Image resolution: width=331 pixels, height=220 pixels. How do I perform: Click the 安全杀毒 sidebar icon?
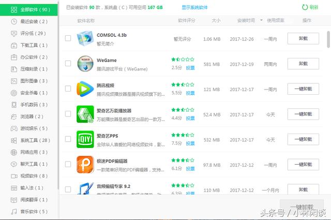pyautogui.click(x=14, y=93)
